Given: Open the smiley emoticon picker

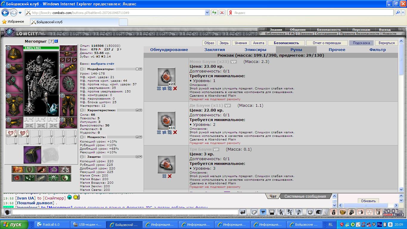Looking at the screenshot, I should (x=310, y=212).
